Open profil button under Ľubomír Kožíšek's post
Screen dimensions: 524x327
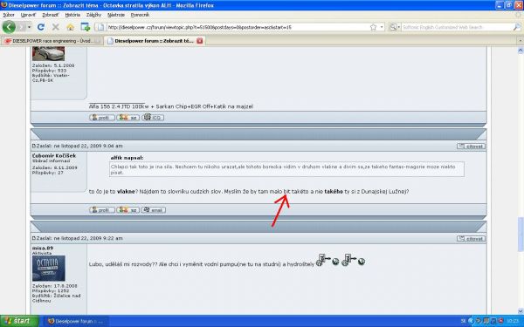pyautogui.click(x=102, y=210)
